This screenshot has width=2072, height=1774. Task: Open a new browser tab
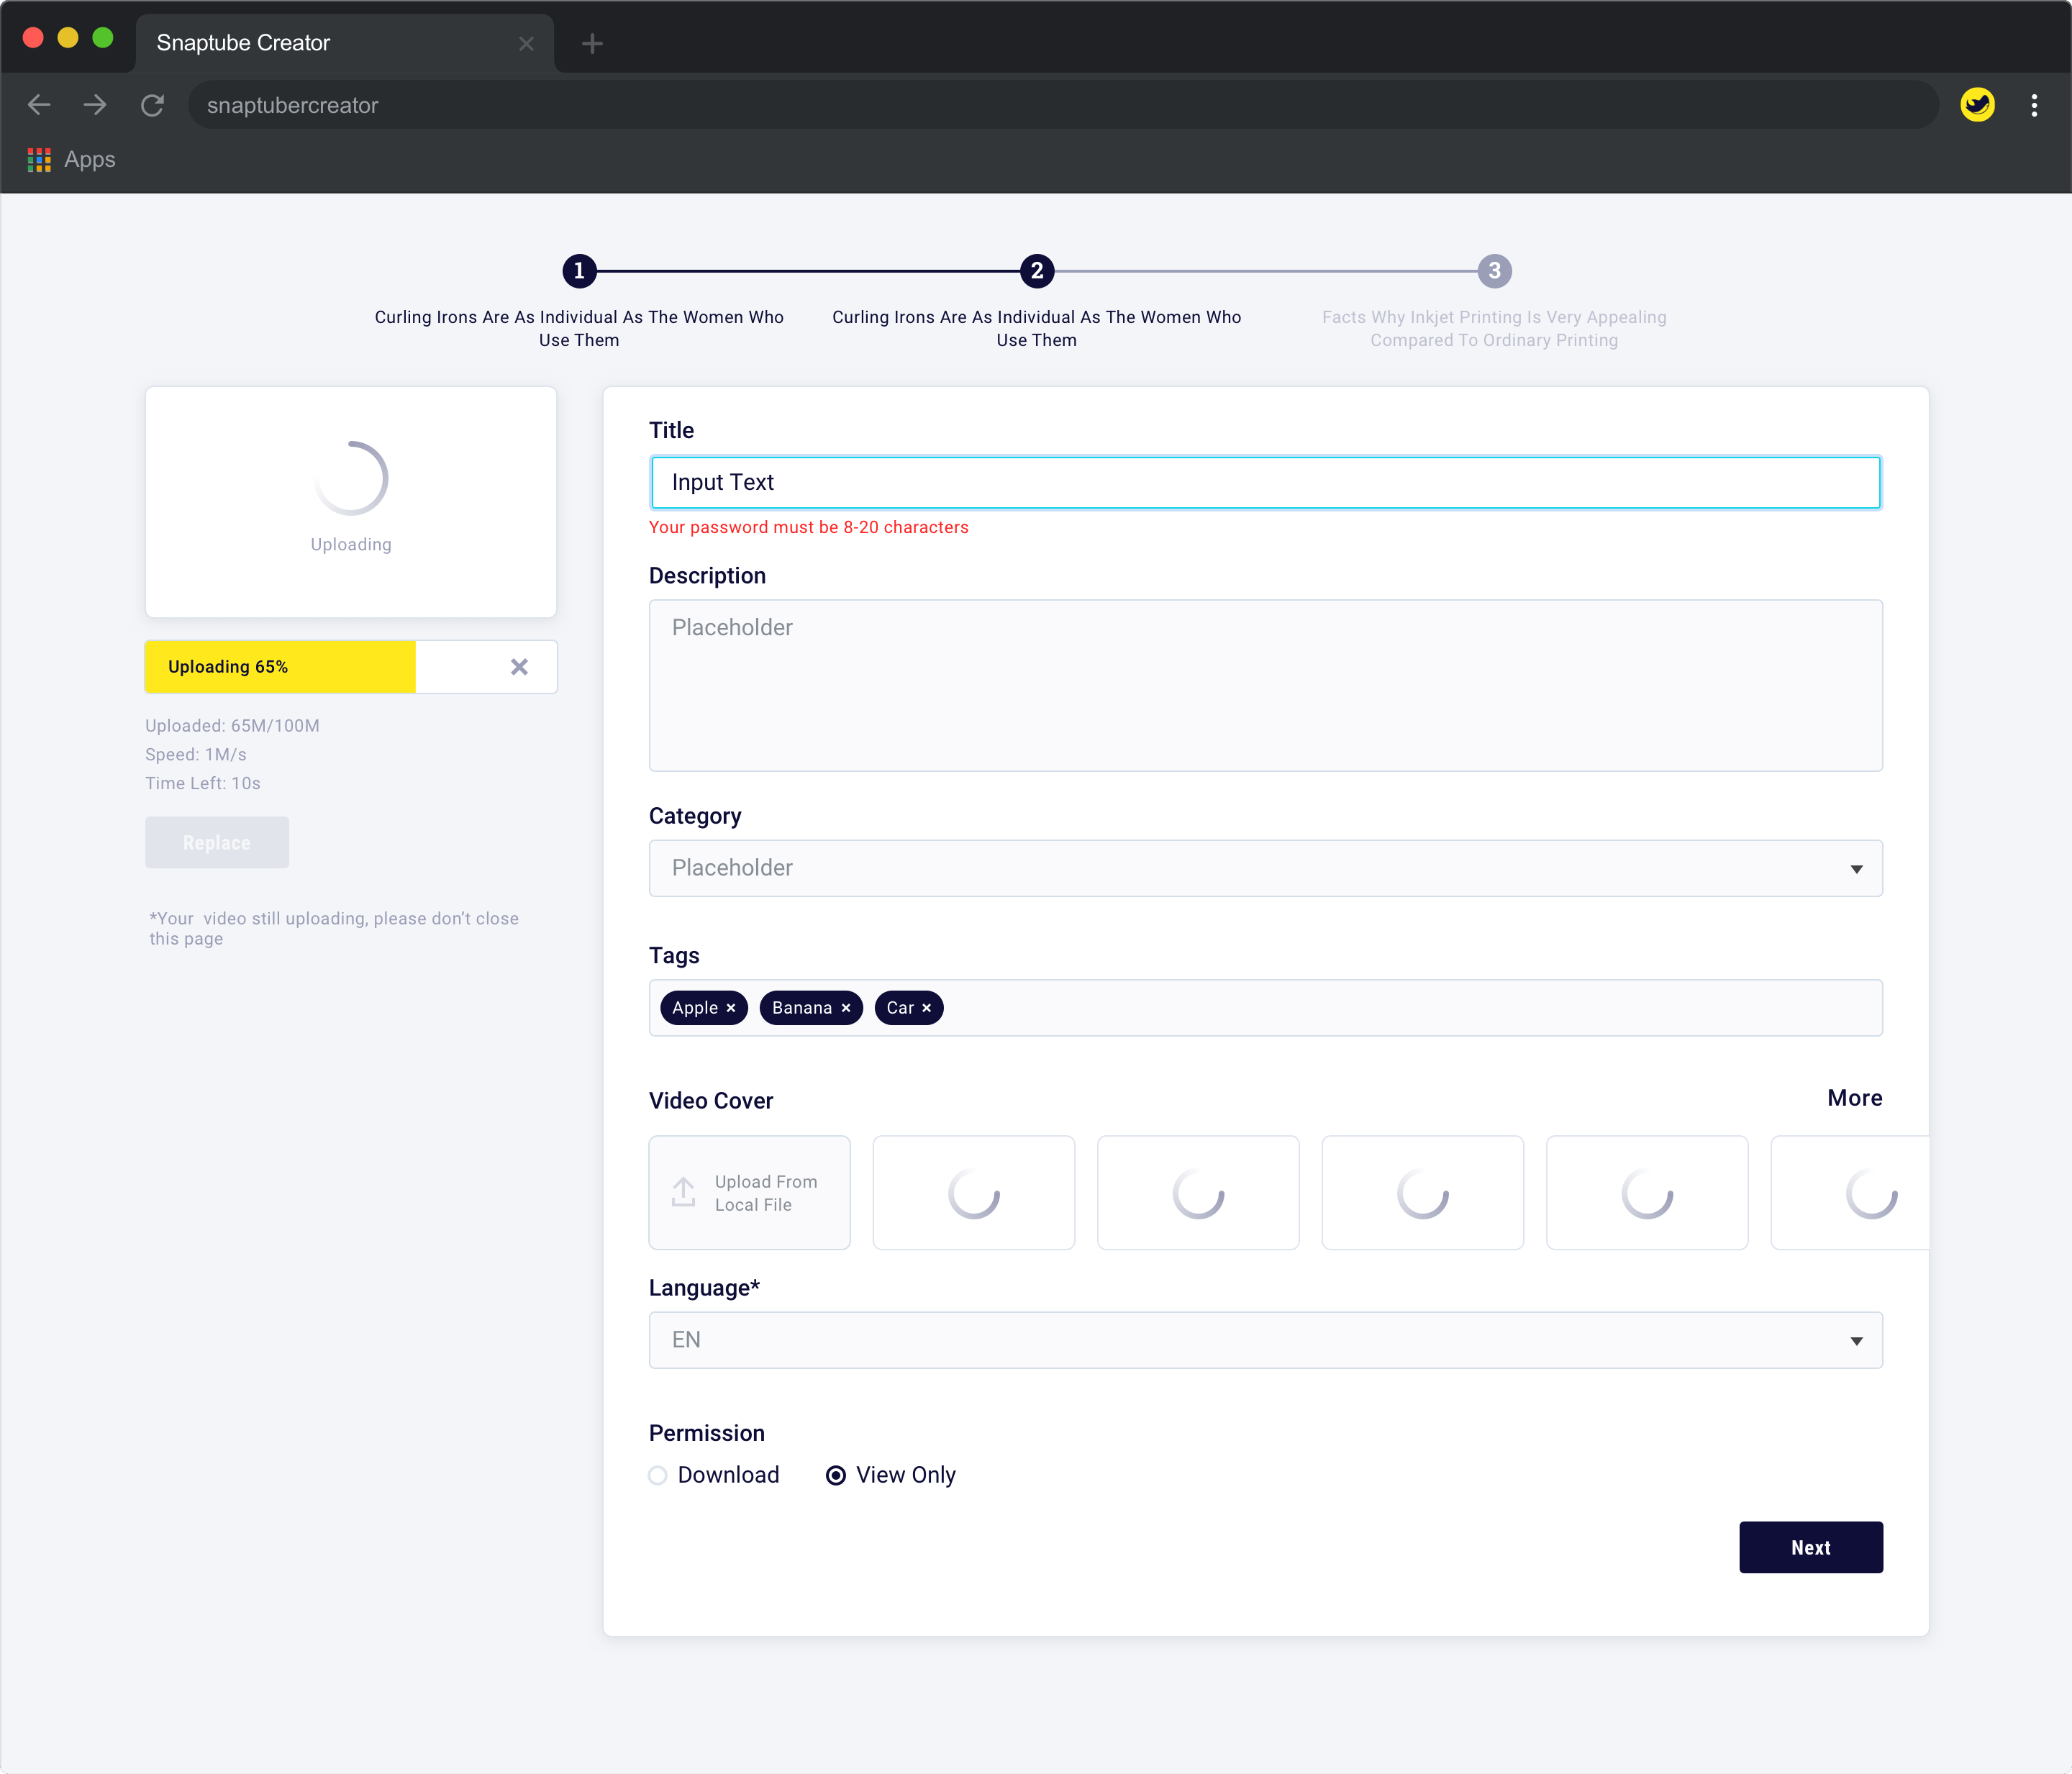coord(592,44)
